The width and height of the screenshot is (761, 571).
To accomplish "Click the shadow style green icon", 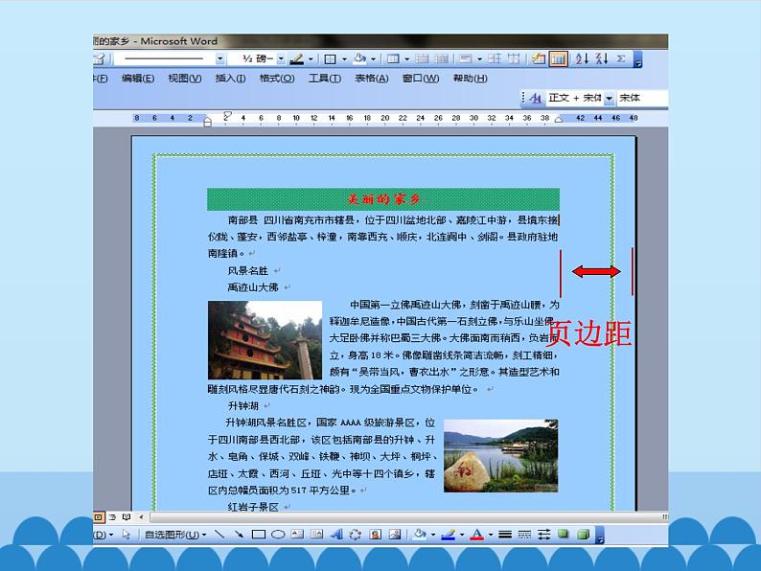I will [x=563, y=535].
